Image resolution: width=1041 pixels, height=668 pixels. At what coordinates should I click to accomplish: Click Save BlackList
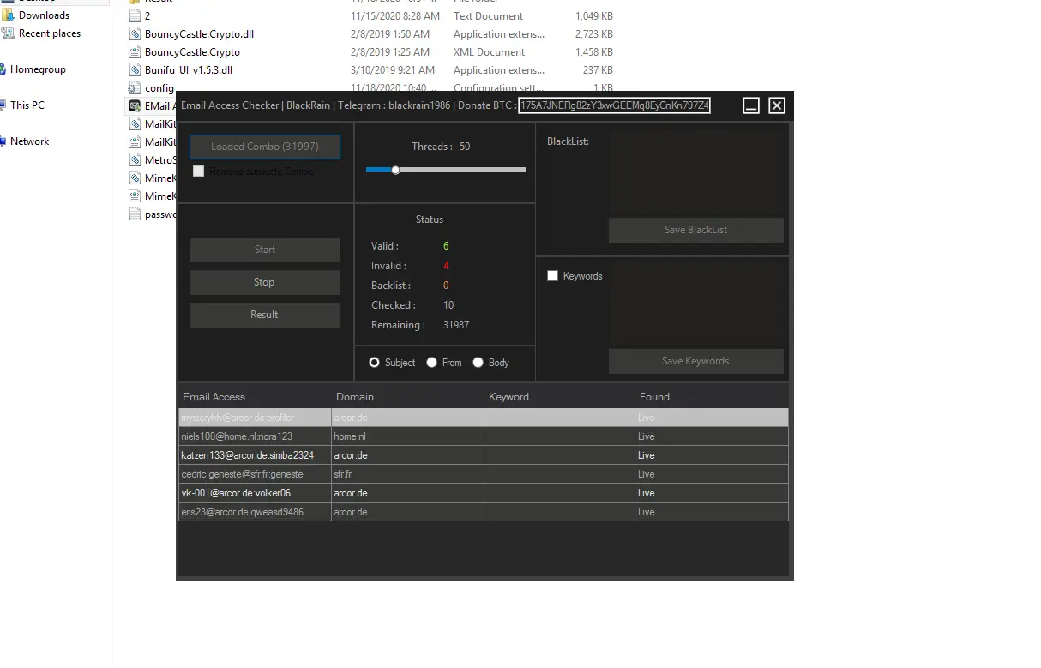tap(695, 230)
